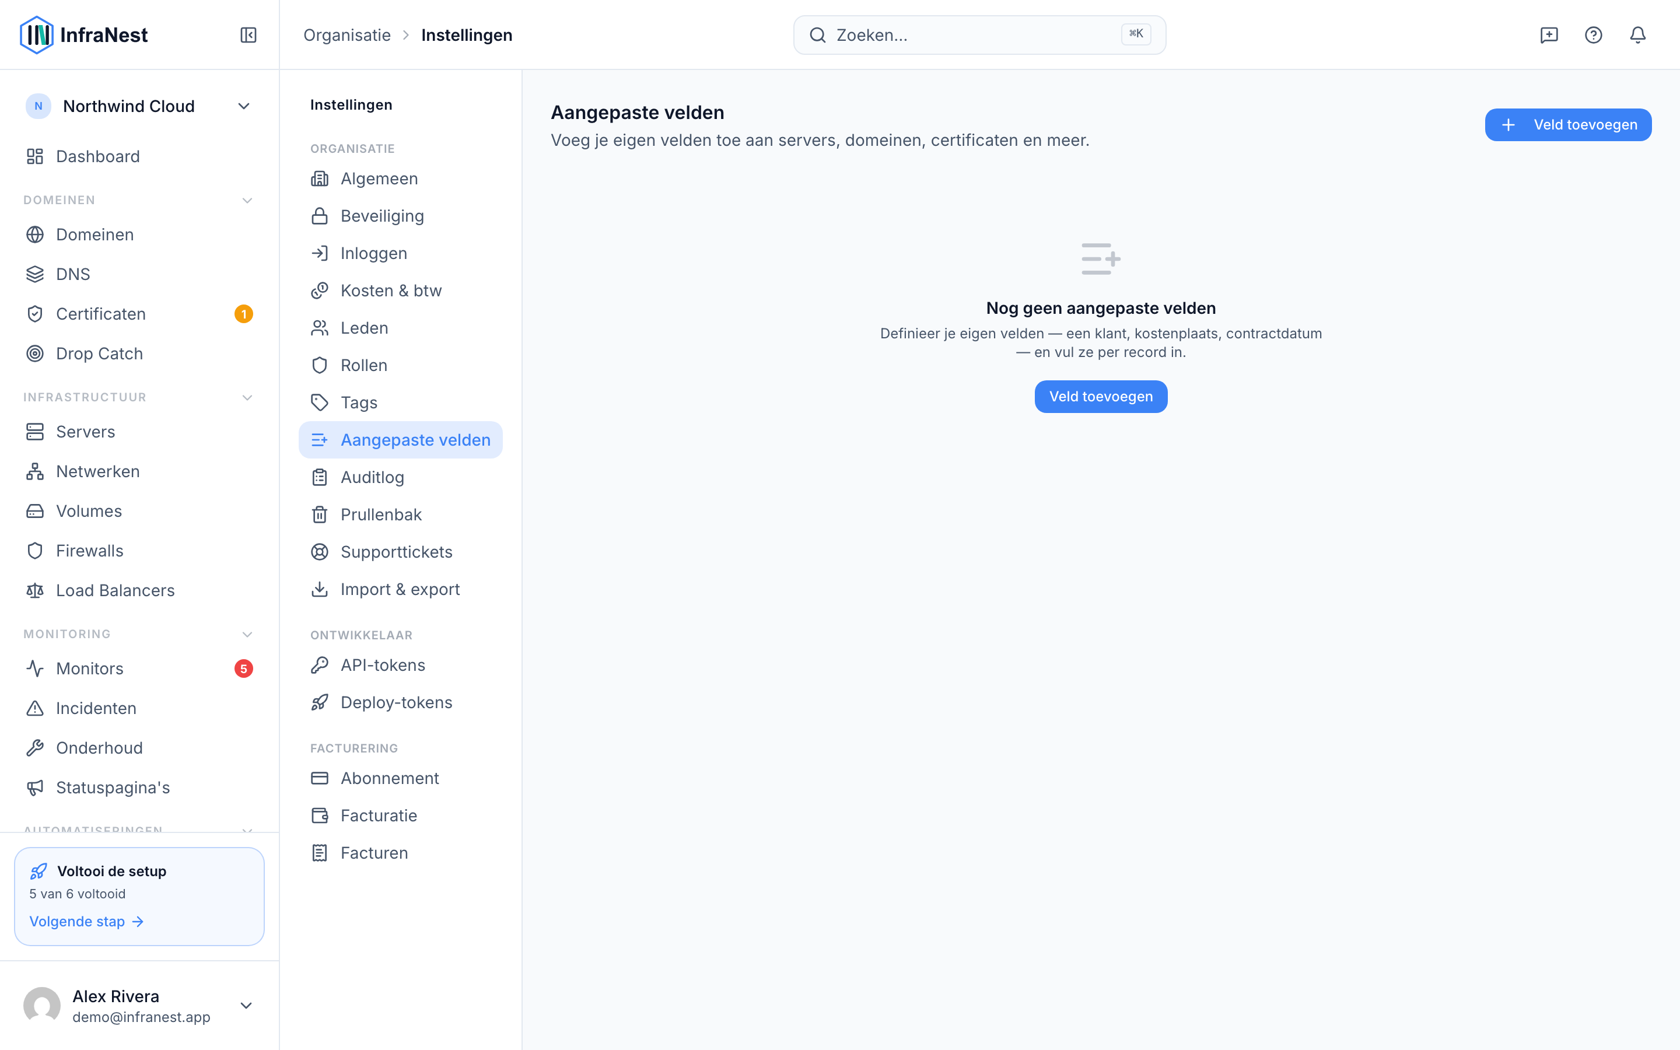This screenshot has height=1050, width=1680.
Task: Open the Alex Rivera account menu
Action: click(x=139, y=1006)
